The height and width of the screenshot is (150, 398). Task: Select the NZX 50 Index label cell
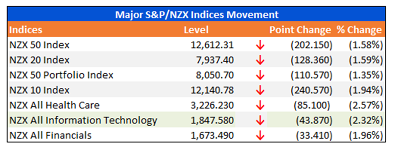(x=39, y=45)
